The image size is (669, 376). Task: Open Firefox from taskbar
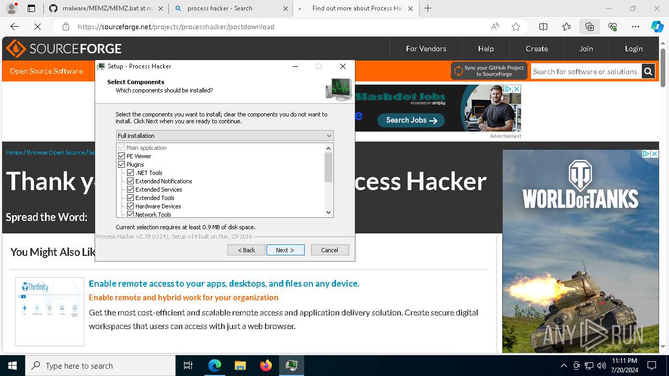(x=266, y=366)
